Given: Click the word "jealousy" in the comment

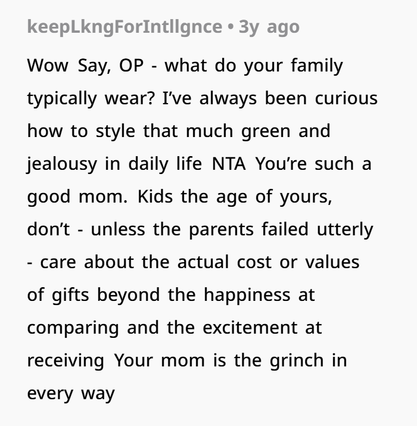Looking at the screenshot, I should [62, 163].
